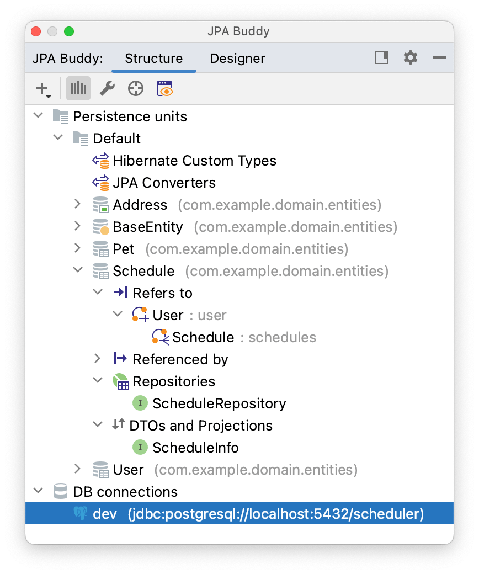Screen dimensions: 479x574
Task: Click the Hibernate Custom Types icon
Action: pos(100,161)
